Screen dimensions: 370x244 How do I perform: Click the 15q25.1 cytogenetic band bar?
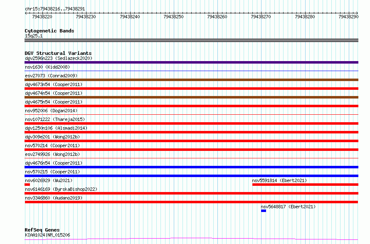pyautogui.click(x=191, y=40)
